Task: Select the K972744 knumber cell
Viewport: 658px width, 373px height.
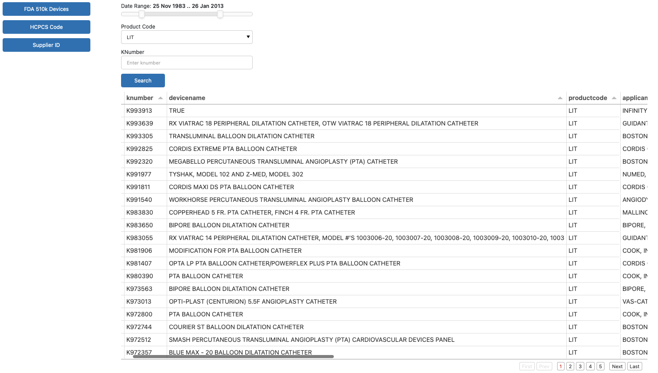Action: pos(146,327)
